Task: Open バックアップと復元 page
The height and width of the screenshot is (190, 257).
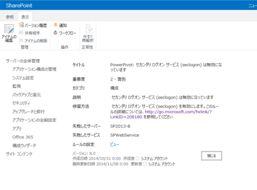Action: click(27, 95)
